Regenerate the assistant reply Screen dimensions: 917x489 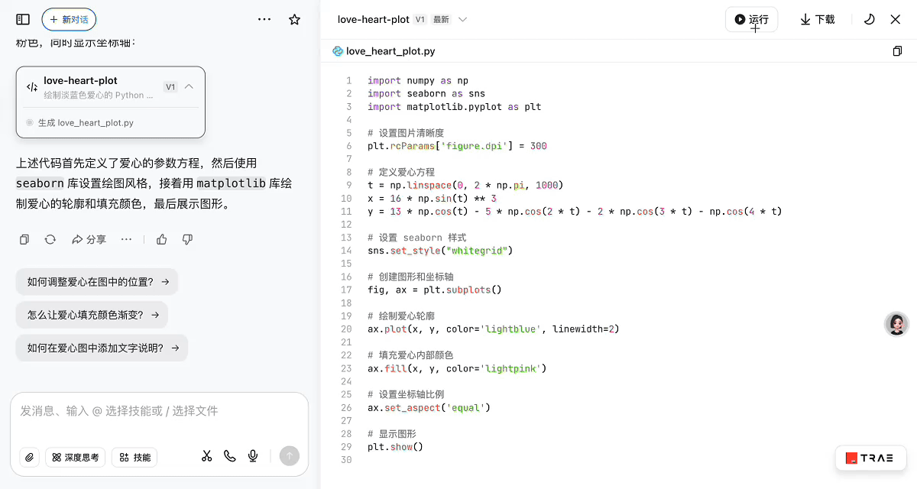50,239
